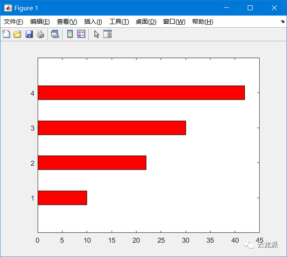The image size is (287, 257).
Task: Toggle the Edit Plot arrow tool
Action: tap(97, 34)
